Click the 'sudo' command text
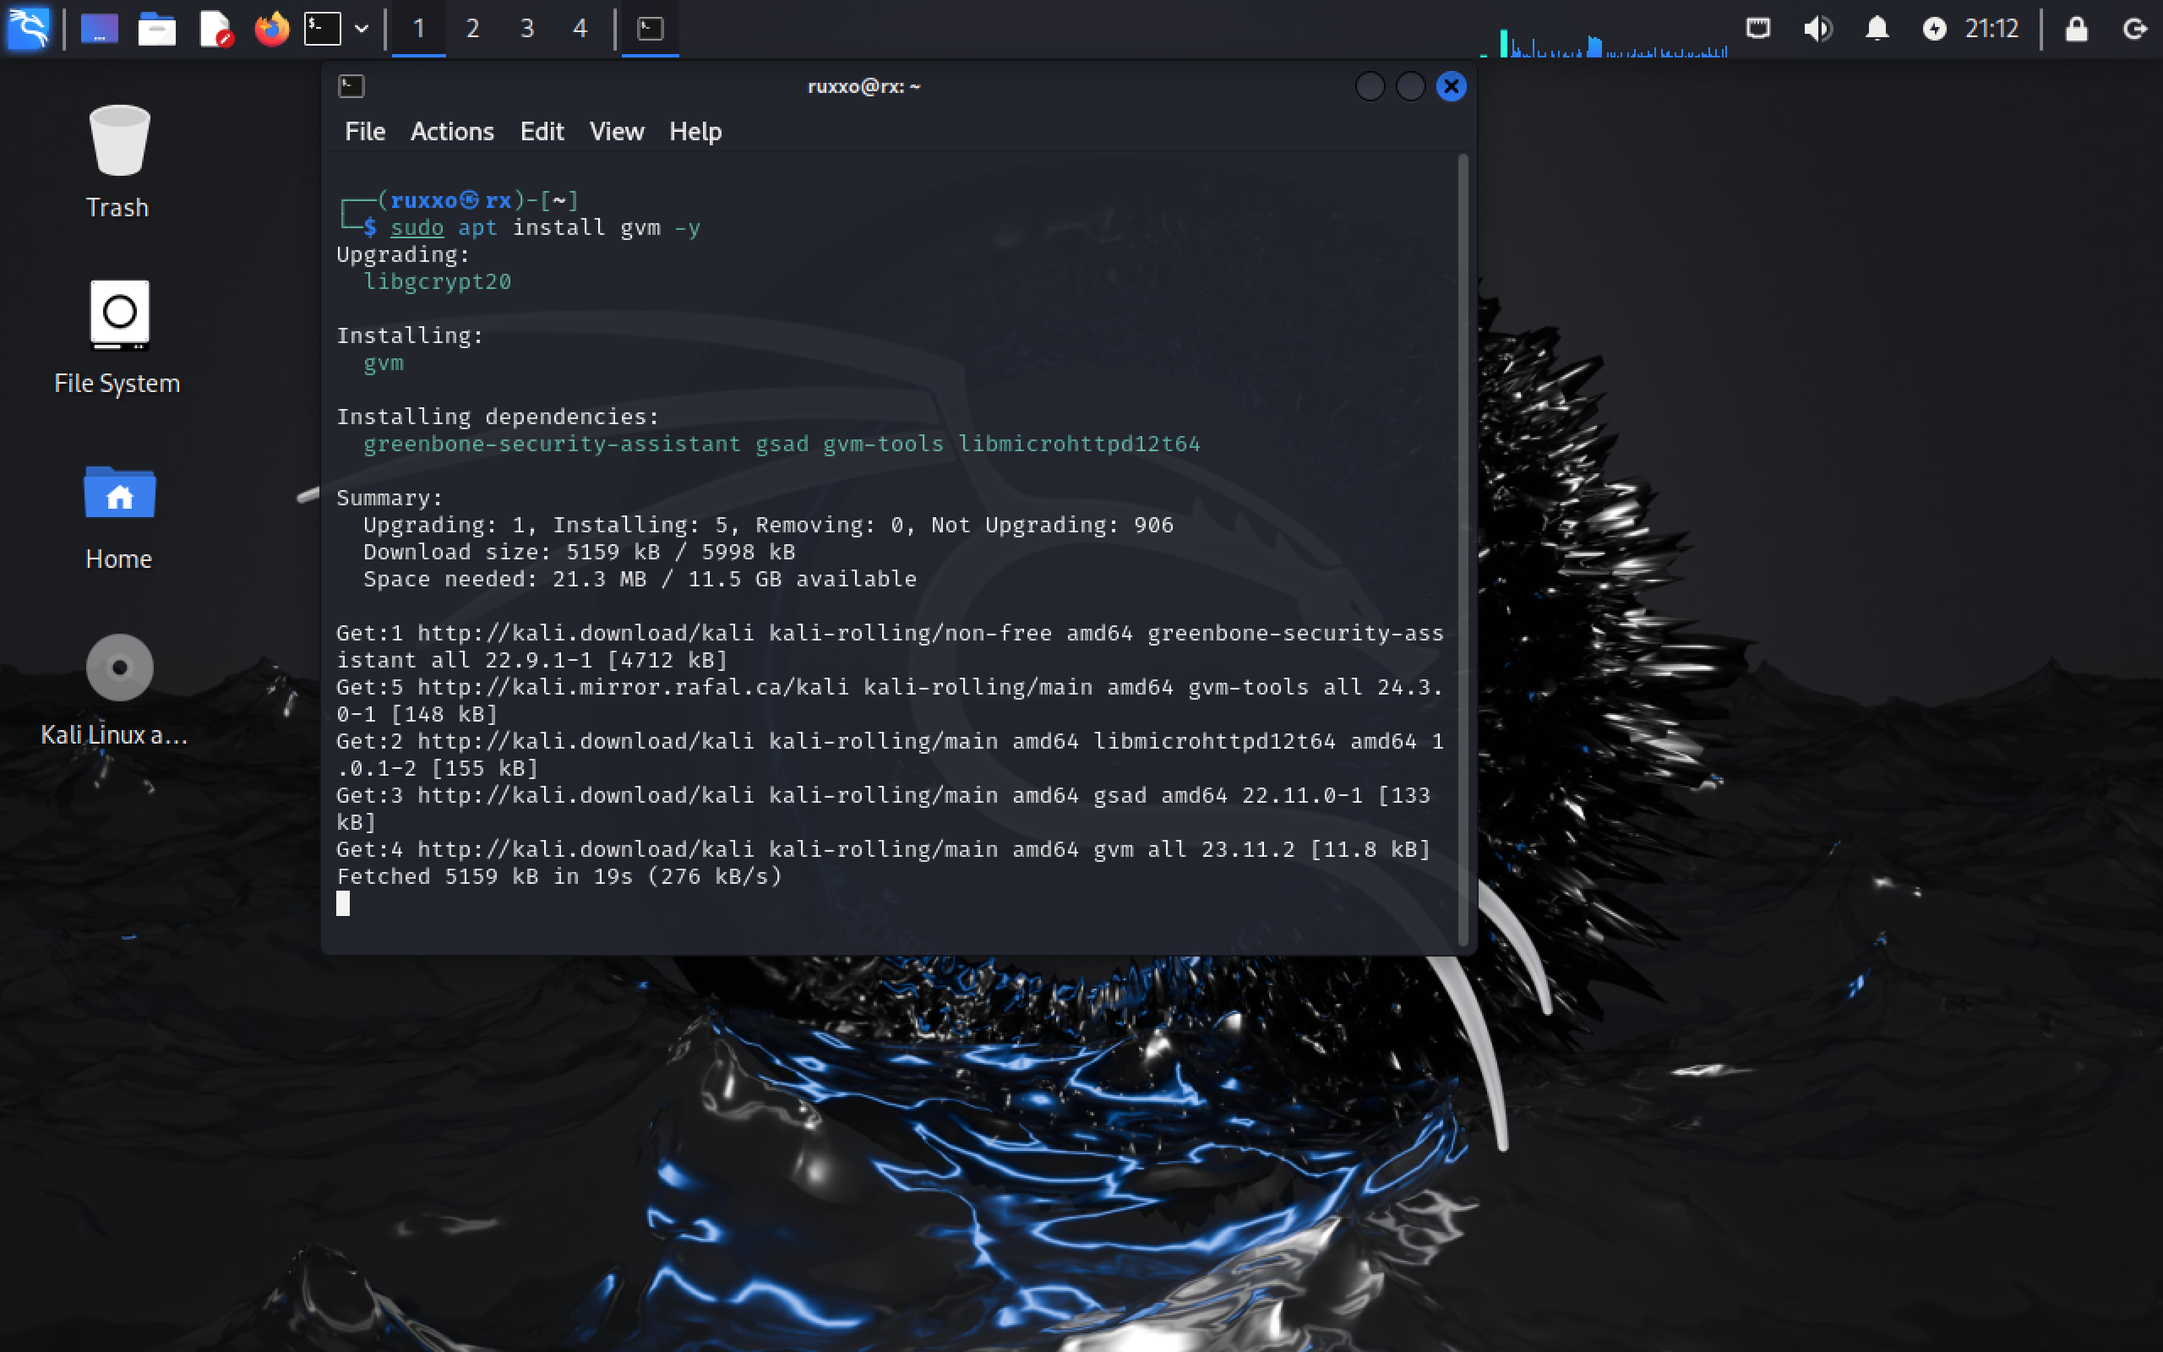The height and width of the screenshot is (1352, 2163). [x=417, y=227]
